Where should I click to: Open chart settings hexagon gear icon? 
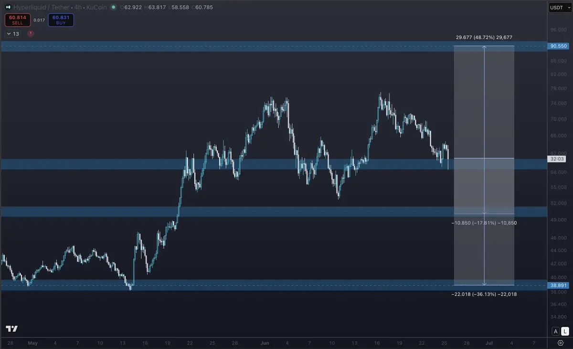coord(561,343)
